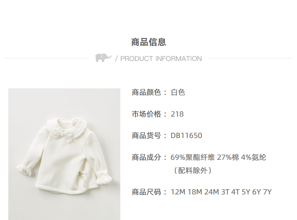Select size 18M
Screen dimensions: 297x220
click(195, 192)
